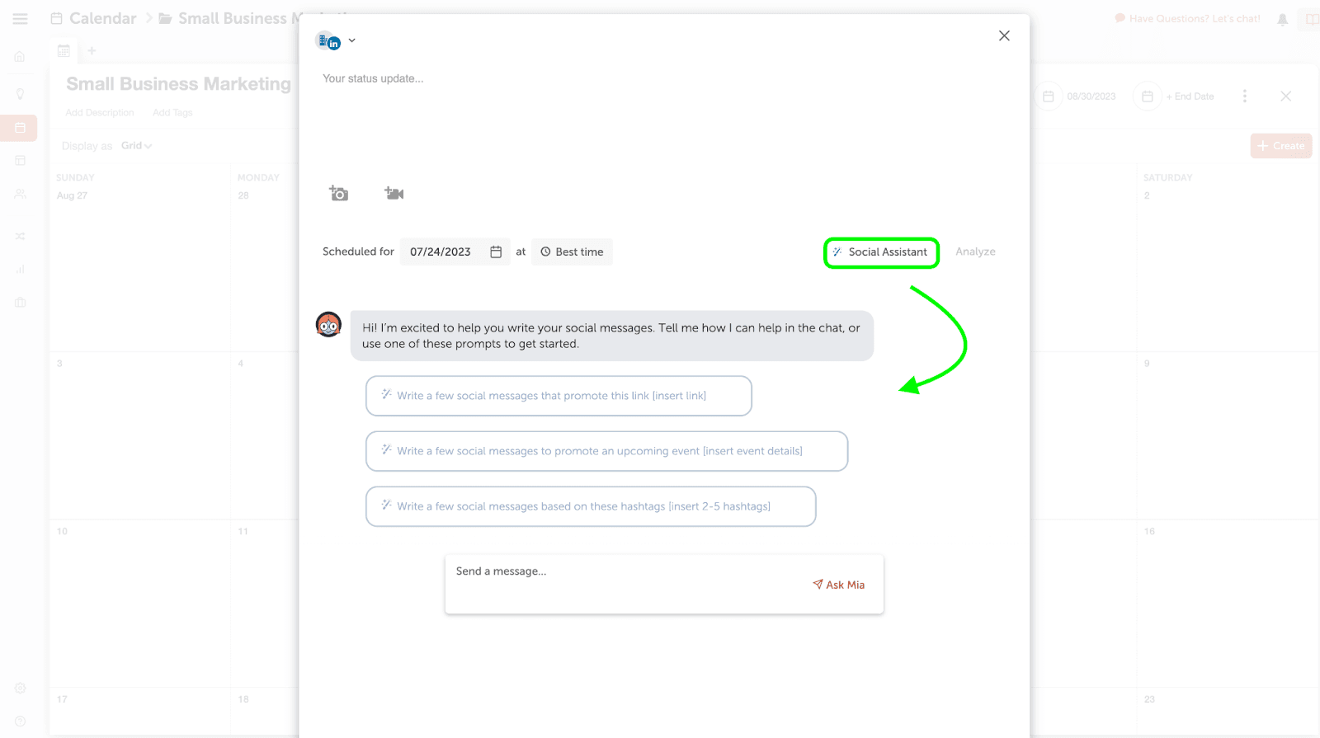Choose the hashtags-based messages prompt
This screenshot has width=1320, height=738.
(590, 506)
